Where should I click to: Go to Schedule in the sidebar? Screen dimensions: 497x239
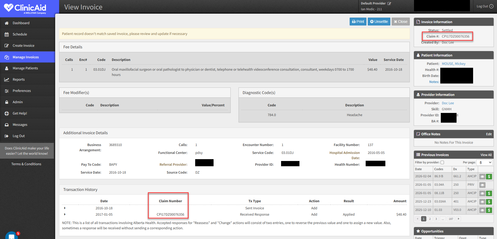point(27,34)
